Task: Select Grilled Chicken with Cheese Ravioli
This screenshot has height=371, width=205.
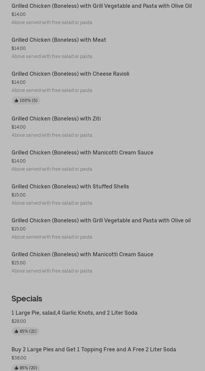Action: pos(70,74)
